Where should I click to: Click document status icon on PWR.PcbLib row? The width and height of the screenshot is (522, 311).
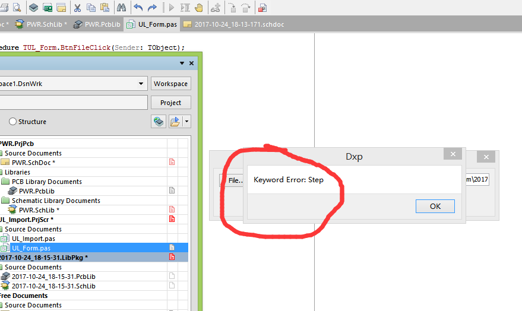172,191
